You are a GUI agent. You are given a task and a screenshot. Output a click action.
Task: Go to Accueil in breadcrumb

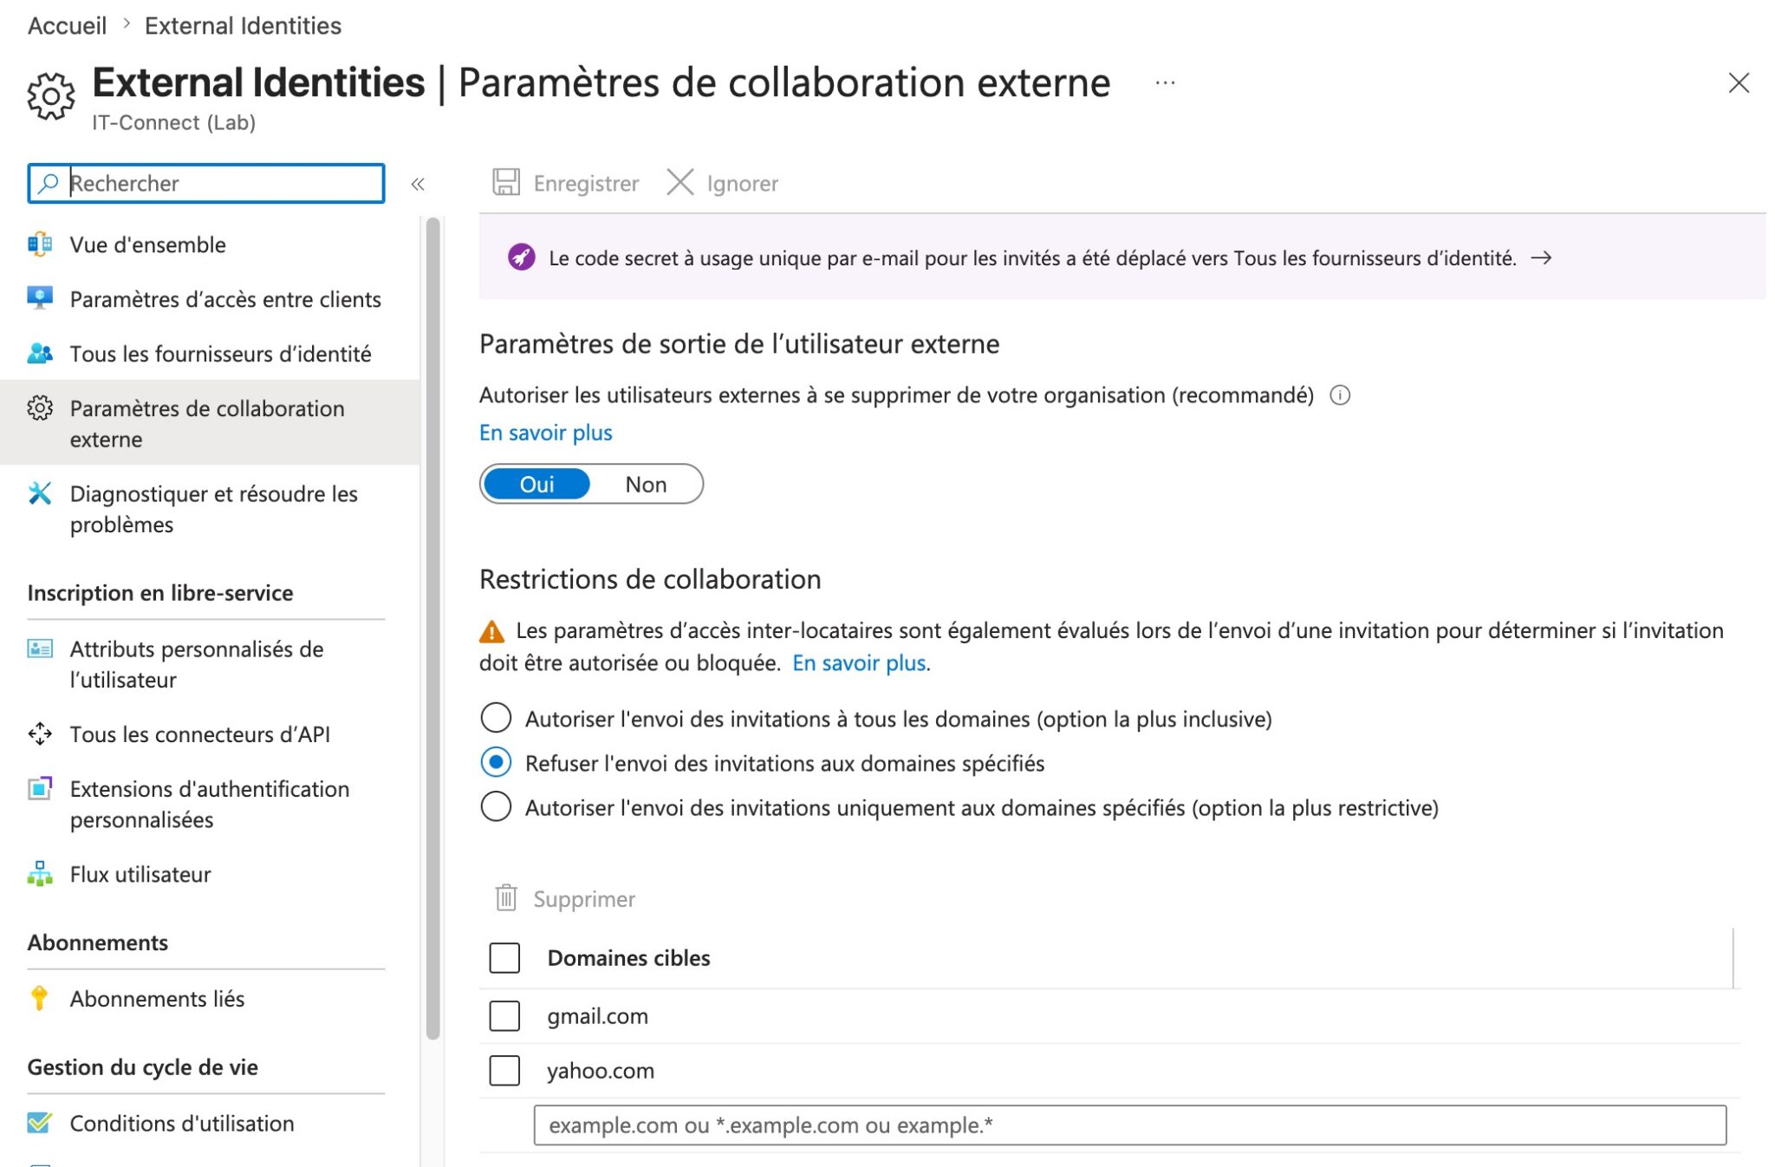[x=68, y=25]
